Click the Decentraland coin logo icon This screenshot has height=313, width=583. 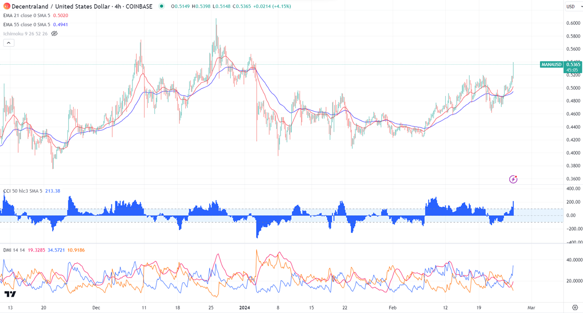click(6, 6)
